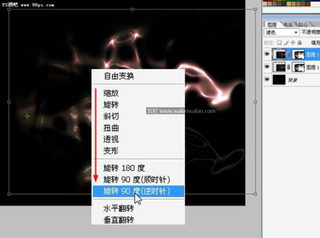Viewport: 320px width, 238px height.
Task: Select 旋转 180 度 menu entry
Action: coord(124,168)
